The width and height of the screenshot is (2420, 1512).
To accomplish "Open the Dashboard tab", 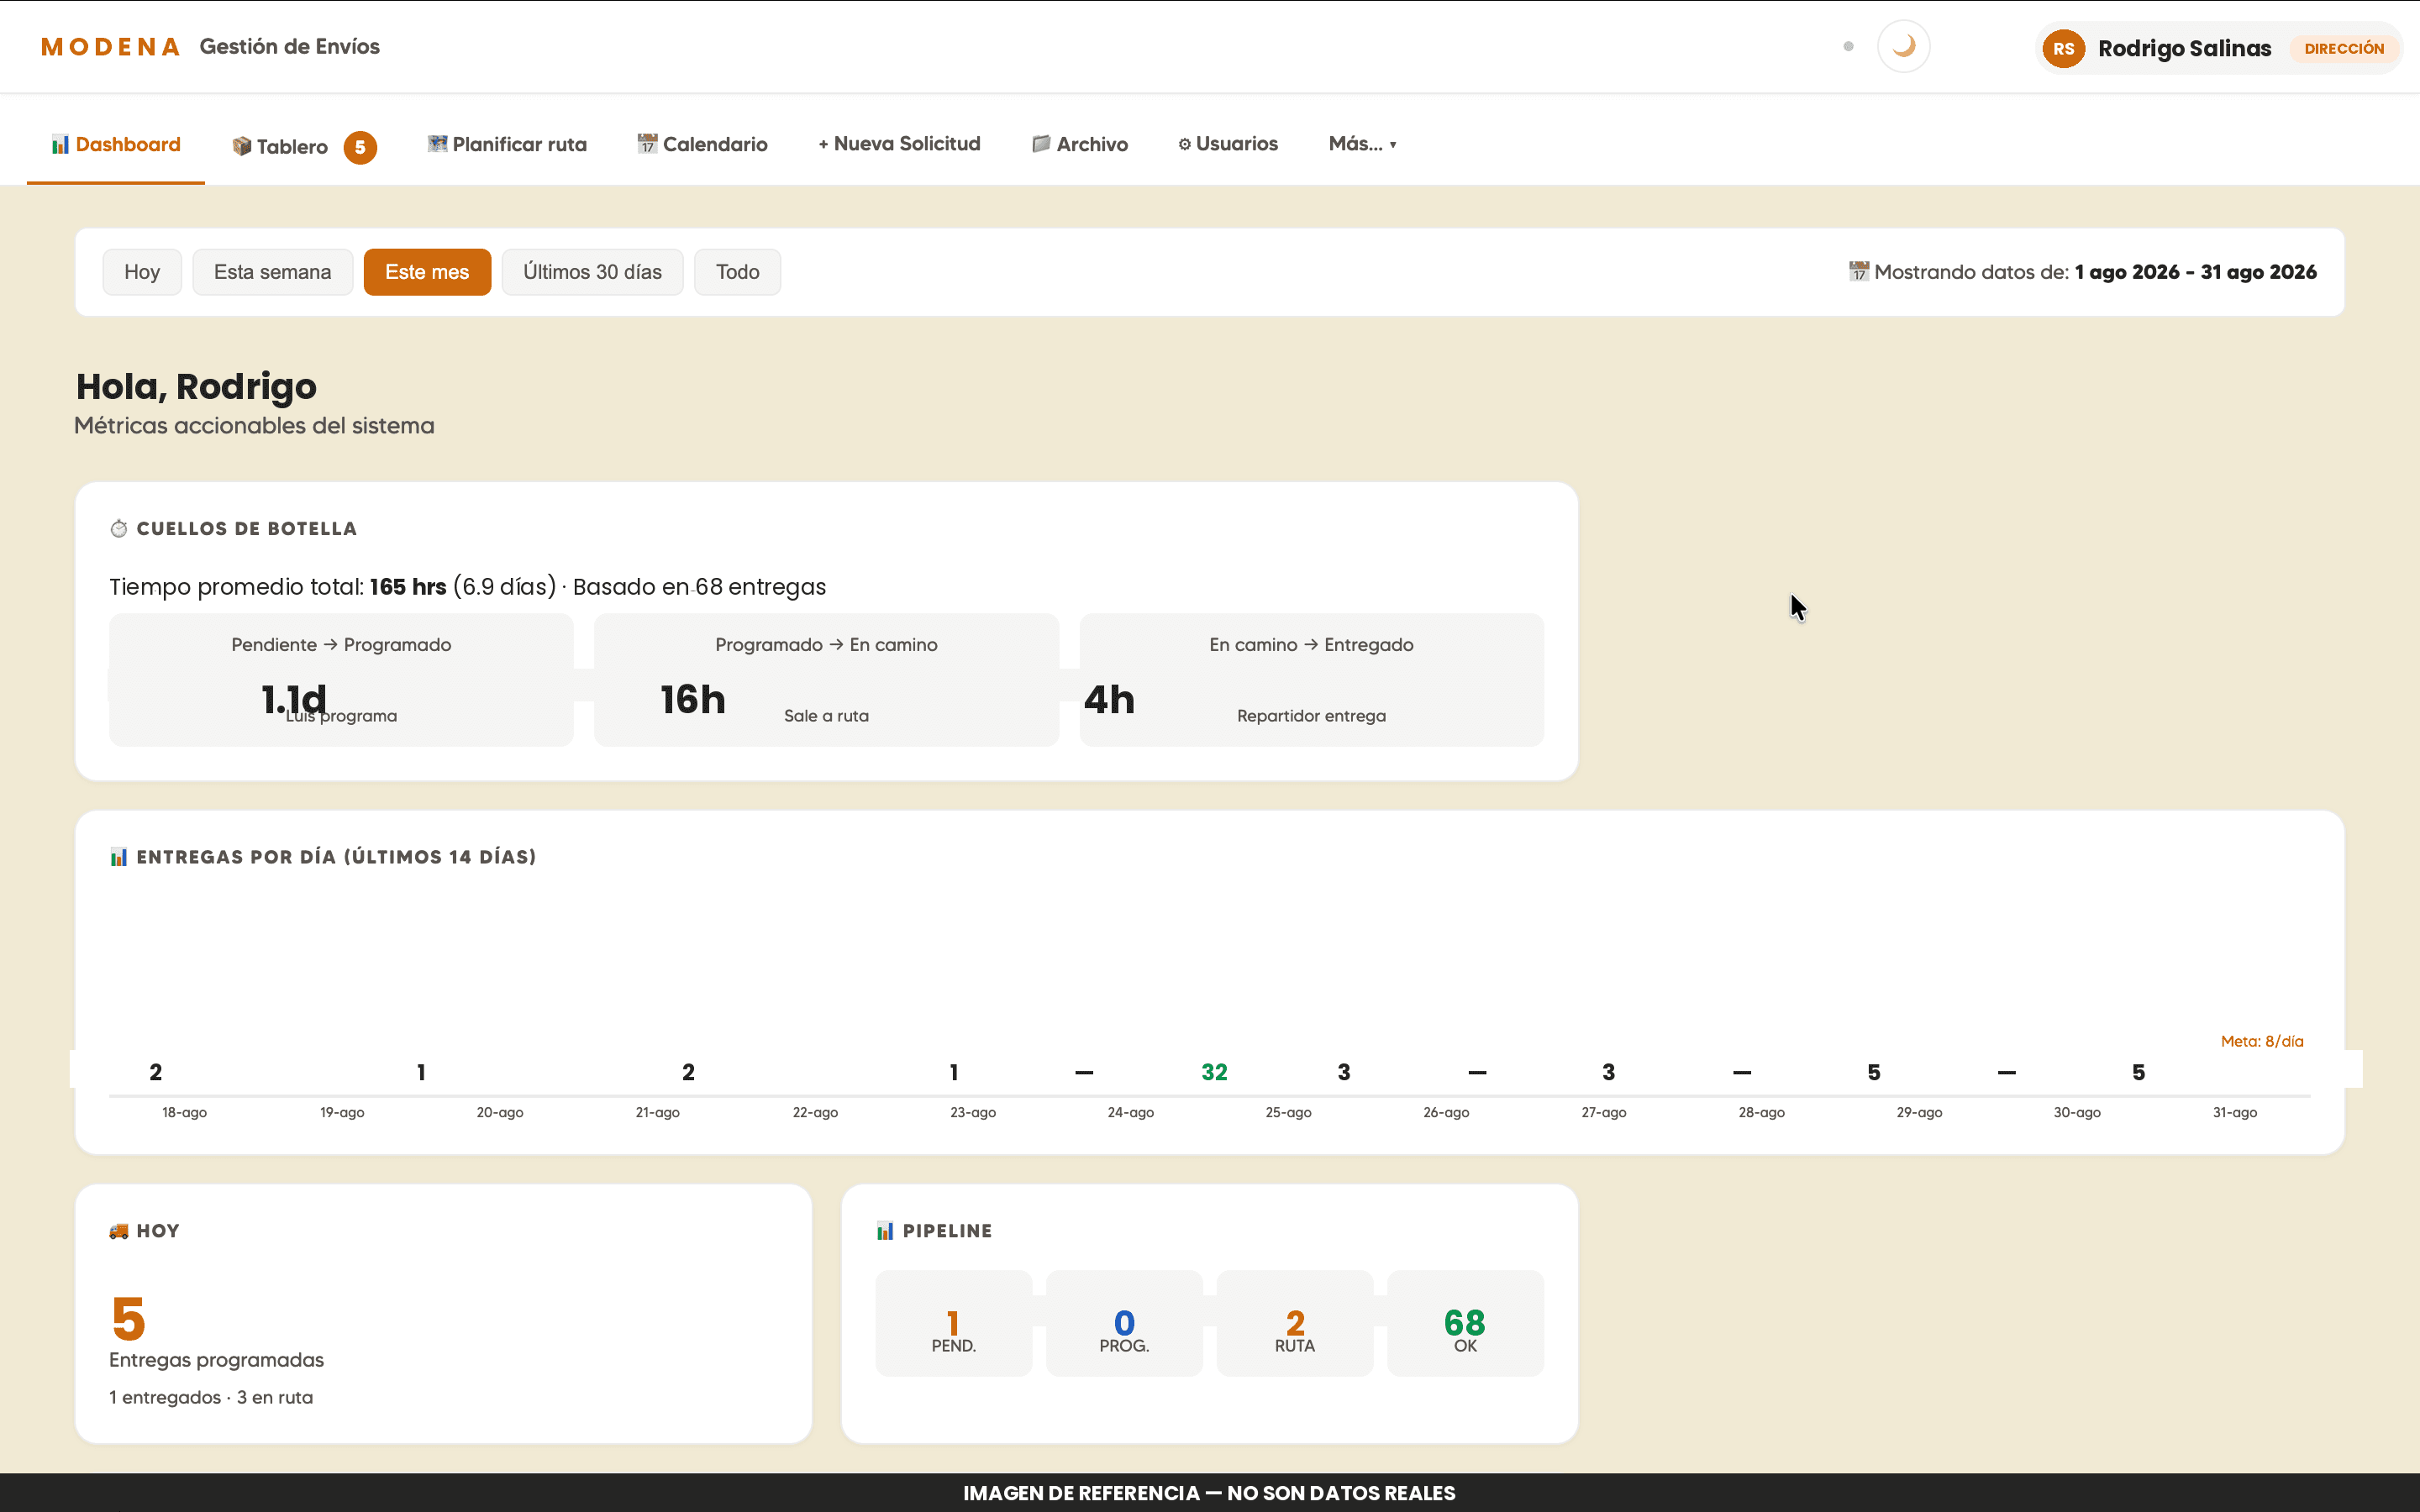I will (x=116, y=144).
